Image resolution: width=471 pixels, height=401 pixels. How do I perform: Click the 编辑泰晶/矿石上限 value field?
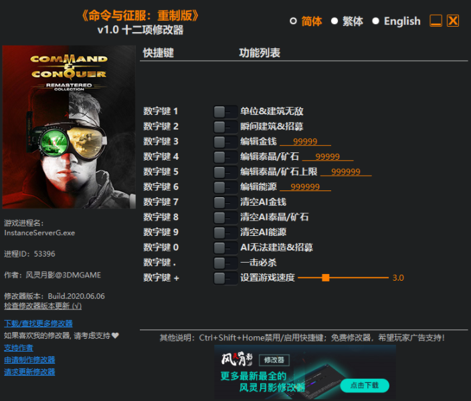[346, 172]
